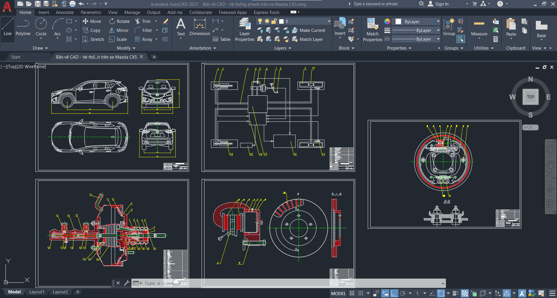Toggle object snap tracking in status bar
This screenshot has width=557, height=298.
point(432,293)
